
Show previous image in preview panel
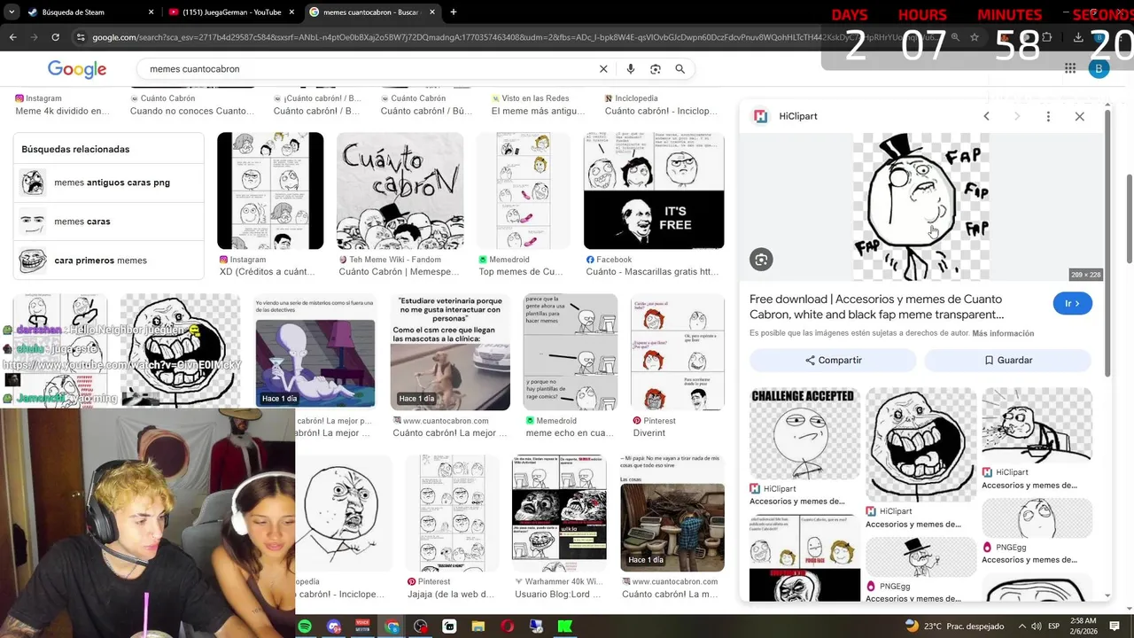tap(986, 116)
